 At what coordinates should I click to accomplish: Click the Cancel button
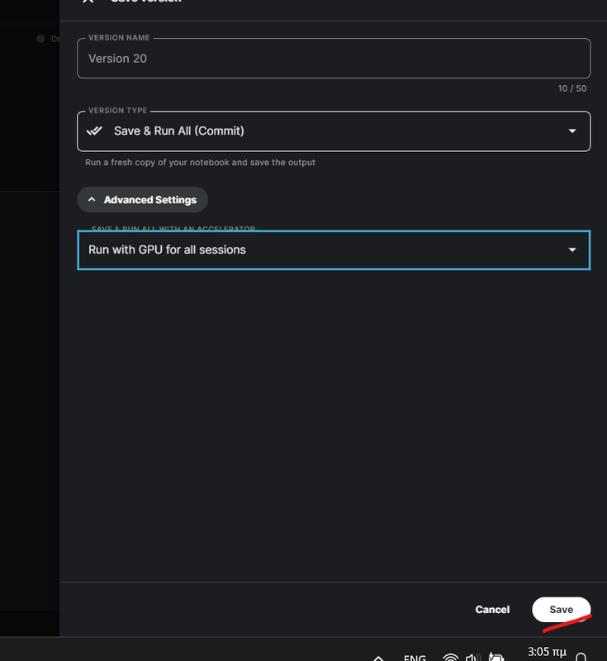point(492,610)
